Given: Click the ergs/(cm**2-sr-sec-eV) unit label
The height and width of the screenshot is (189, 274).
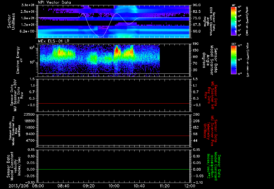Looking at the screenshot, I should [x=247, y=60].
